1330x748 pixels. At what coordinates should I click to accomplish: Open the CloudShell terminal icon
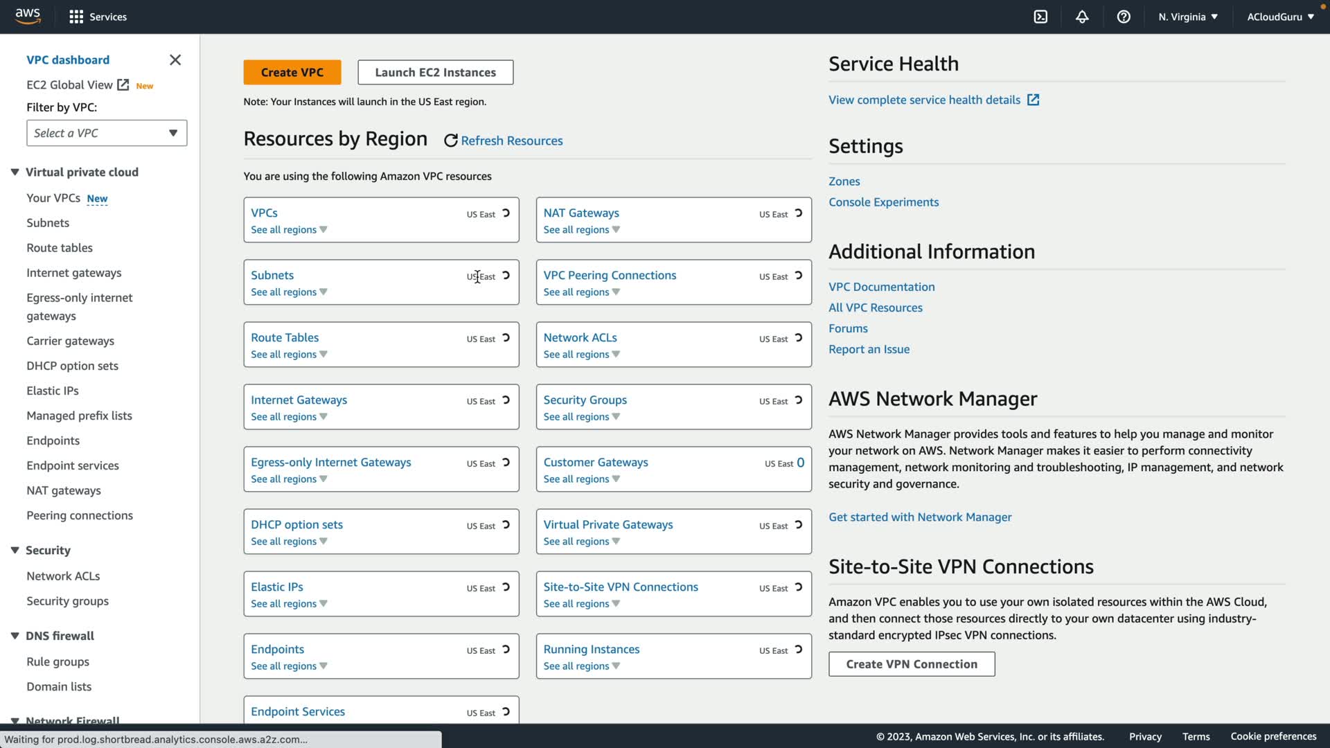(x=1040, y=17)
